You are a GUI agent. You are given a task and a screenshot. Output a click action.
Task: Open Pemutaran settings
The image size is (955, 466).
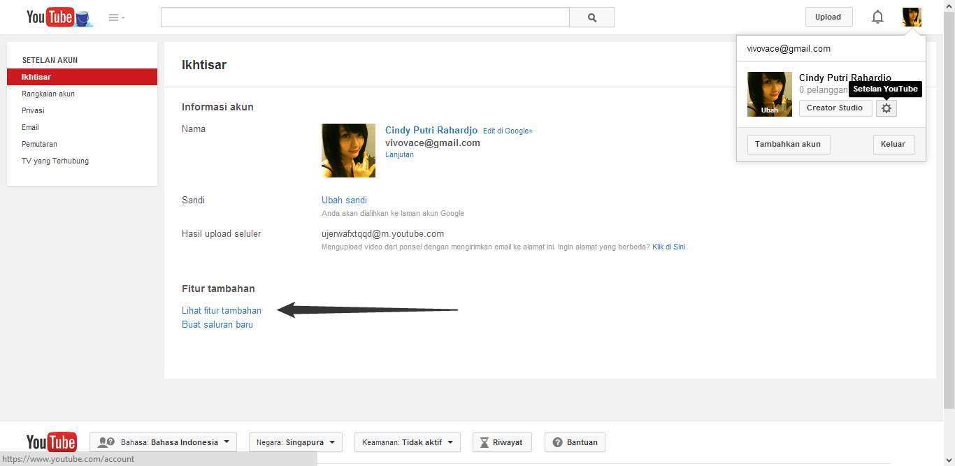39,144
